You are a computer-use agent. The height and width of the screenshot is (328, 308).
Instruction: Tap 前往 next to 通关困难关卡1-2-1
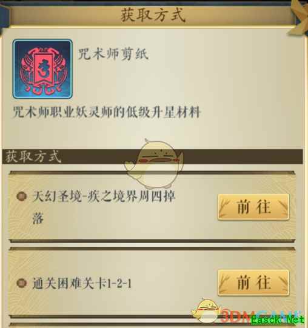pos(253,283)
